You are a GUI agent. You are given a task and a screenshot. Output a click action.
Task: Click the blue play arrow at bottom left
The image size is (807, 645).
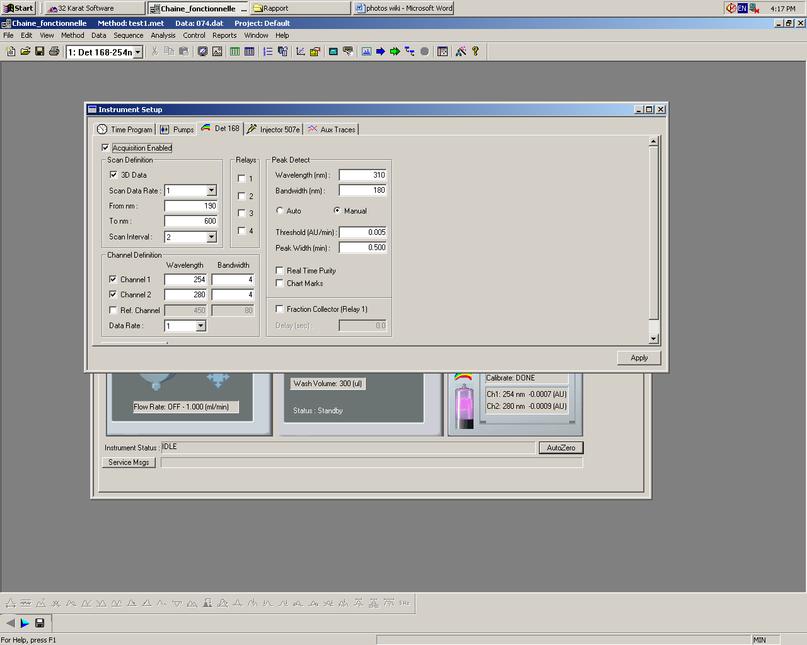(x=25, y=623)
